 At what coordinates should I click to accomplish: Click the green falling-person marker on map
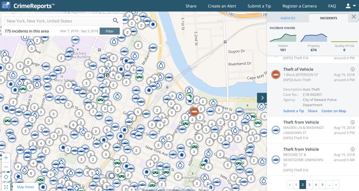tap(189, 97)
